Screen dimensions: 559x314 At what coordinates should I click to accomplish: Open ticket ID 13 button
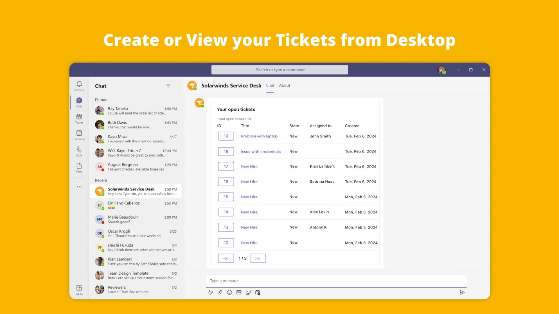(x=226, y=227)
